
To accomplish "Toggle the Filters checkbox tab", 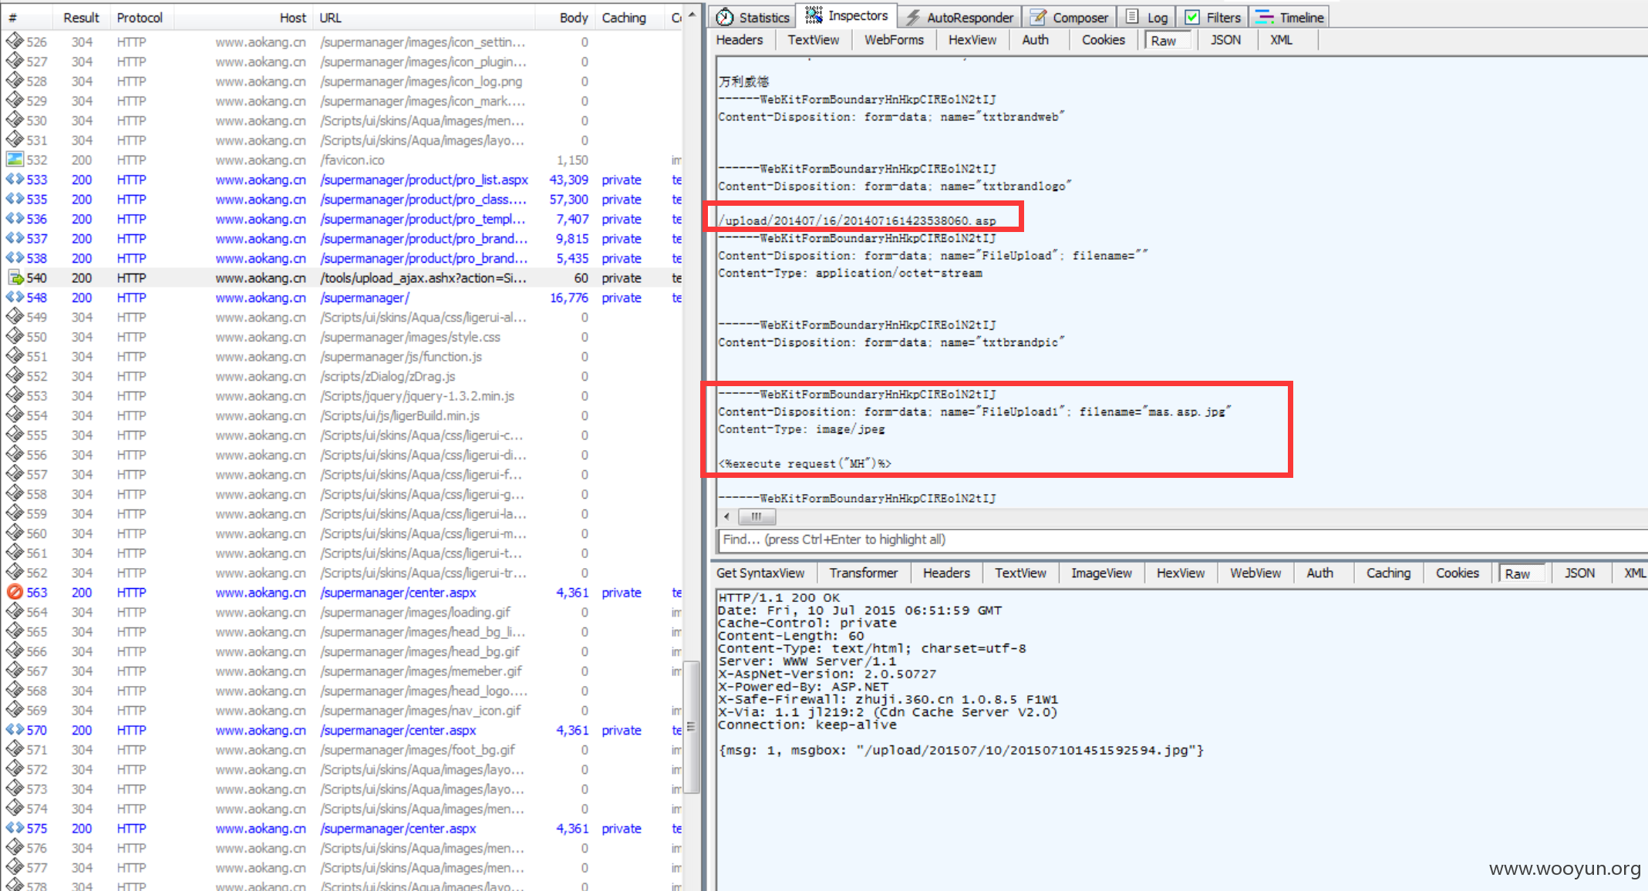I will tap(1212, 17).
